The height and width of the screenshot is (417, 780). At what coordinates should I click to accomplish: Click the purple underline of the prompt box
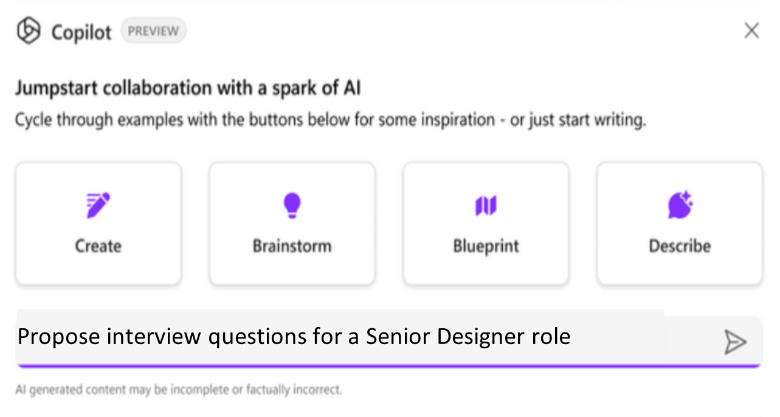(x=388, y=366)
